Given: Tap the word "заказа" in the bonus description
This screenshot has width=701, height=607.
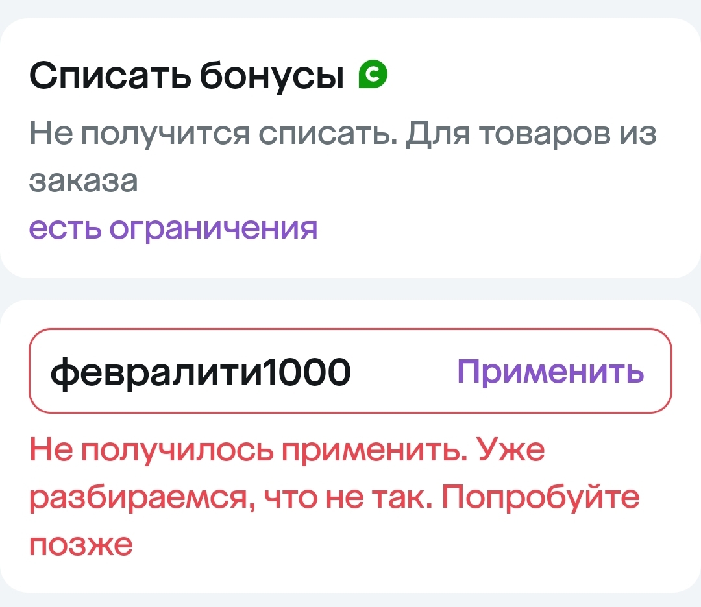Looking at the screenshot, I should [x=83, y=182].
